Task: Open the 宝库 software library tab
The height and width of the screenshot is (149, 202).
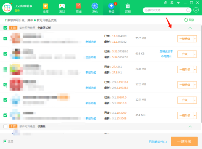Action: (45, 8)
